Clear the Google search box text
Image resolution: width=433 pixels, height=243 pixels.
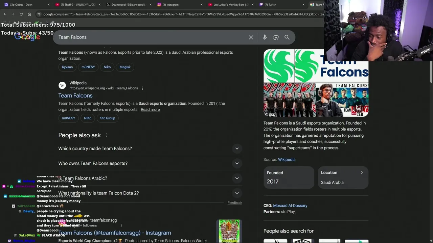click(x=251, y=37)
